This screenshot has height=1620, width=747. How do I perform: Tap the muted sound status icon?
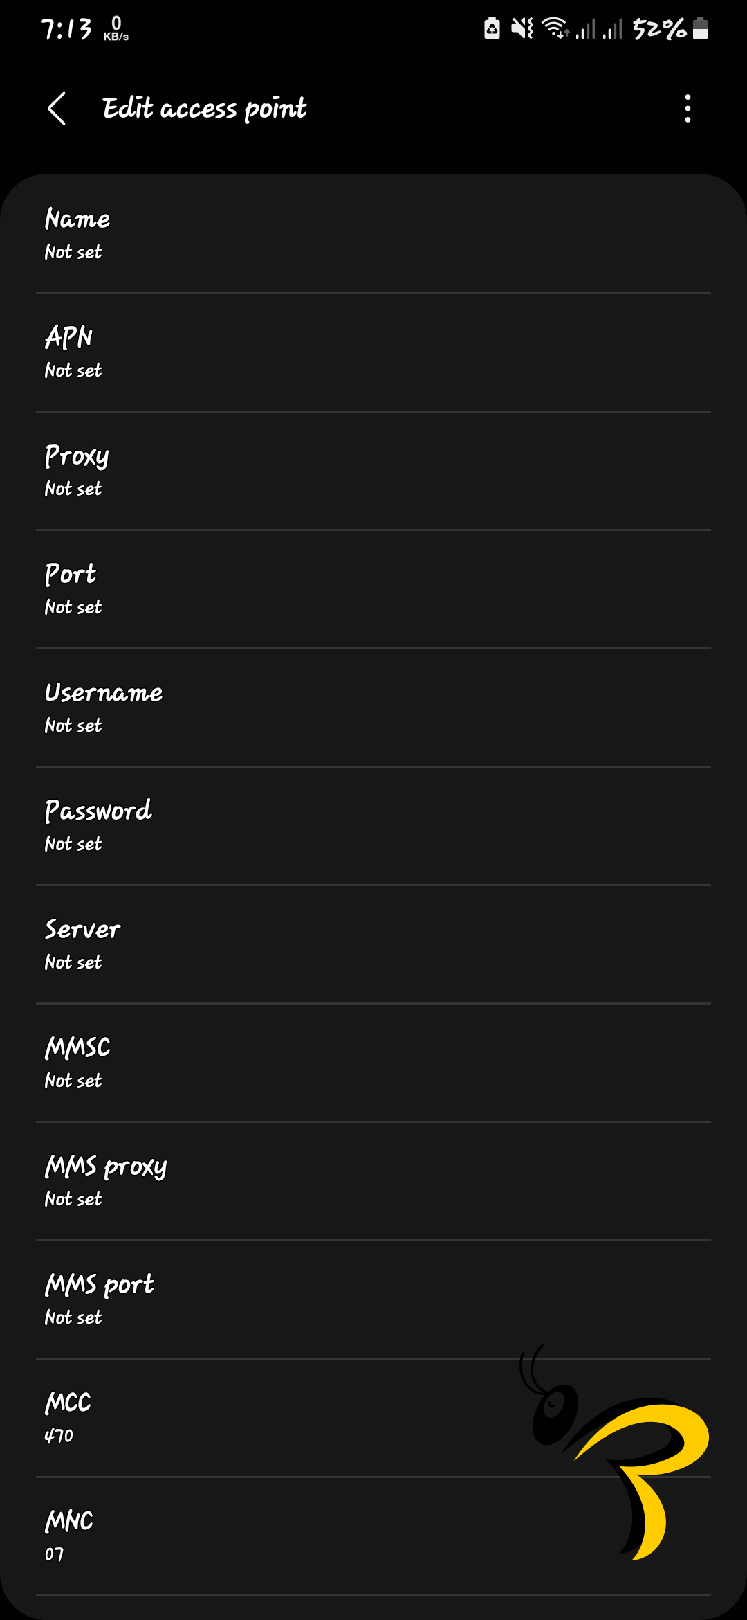click(x=522, y=28)
